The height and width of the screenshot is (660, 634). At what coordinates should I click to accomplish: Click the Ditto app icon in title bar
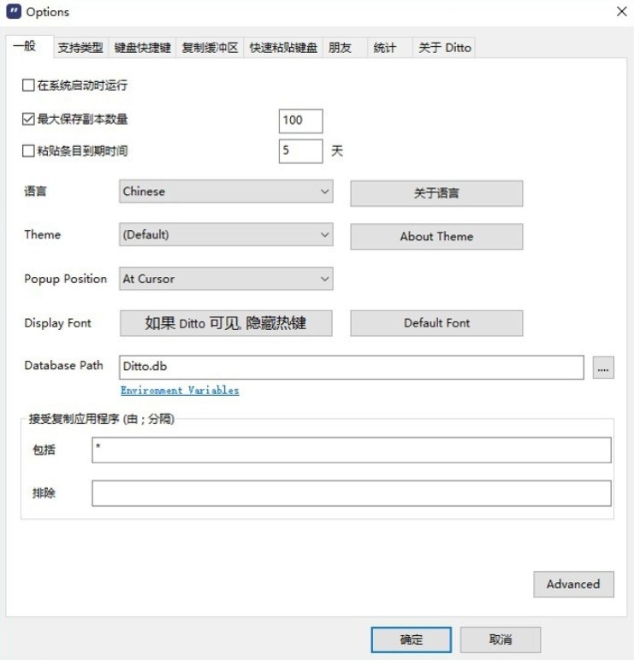point(14,11)
